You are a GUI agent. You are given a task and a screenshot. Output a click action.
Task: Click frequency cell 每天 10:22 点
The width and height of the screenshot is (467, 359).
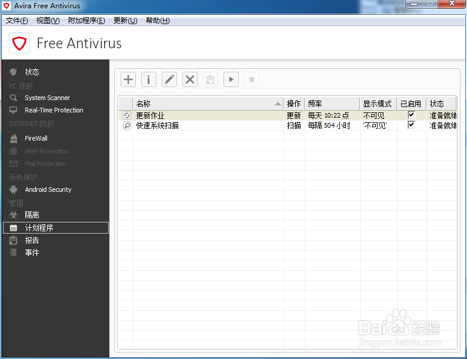(329, 115)
